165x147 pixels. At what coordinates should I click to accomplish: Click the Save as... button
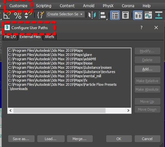click(21, 139)
